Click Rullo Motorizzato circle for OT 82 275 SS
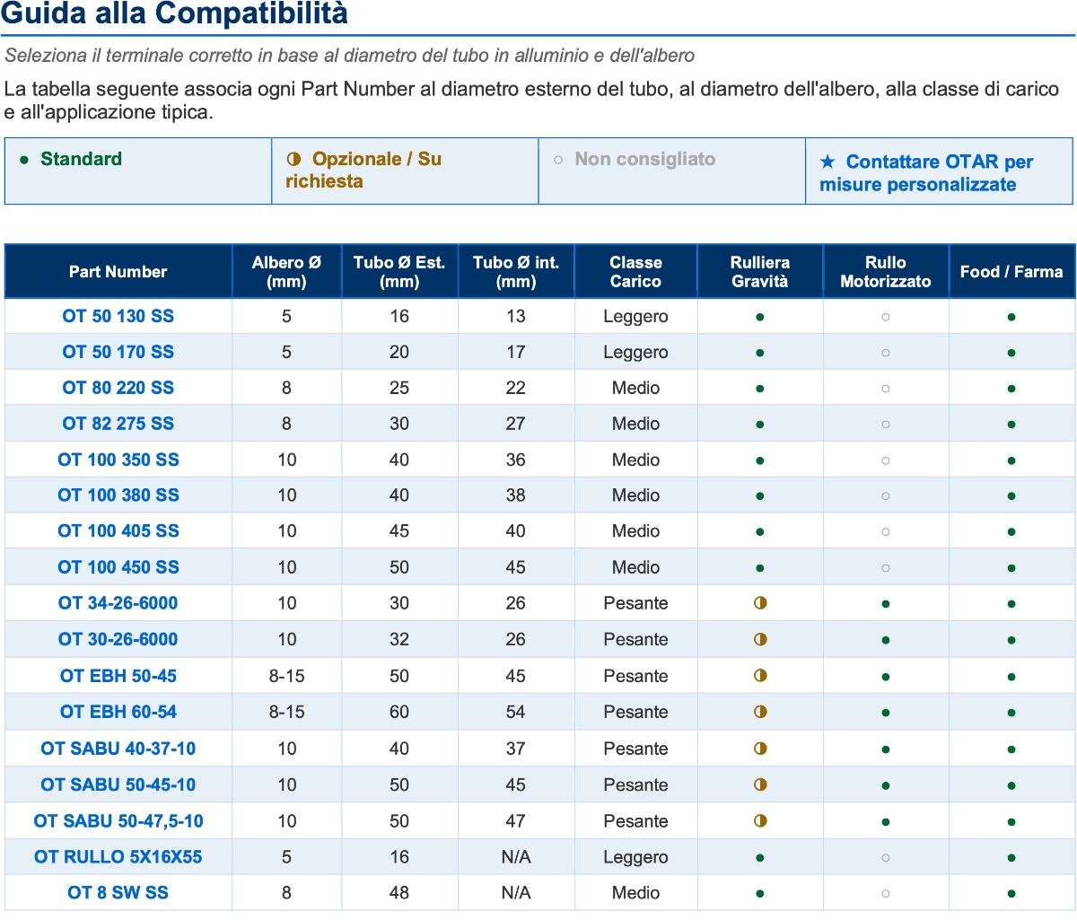The width and height of the screenshot is (1077, 920). [x=886, y=425]
